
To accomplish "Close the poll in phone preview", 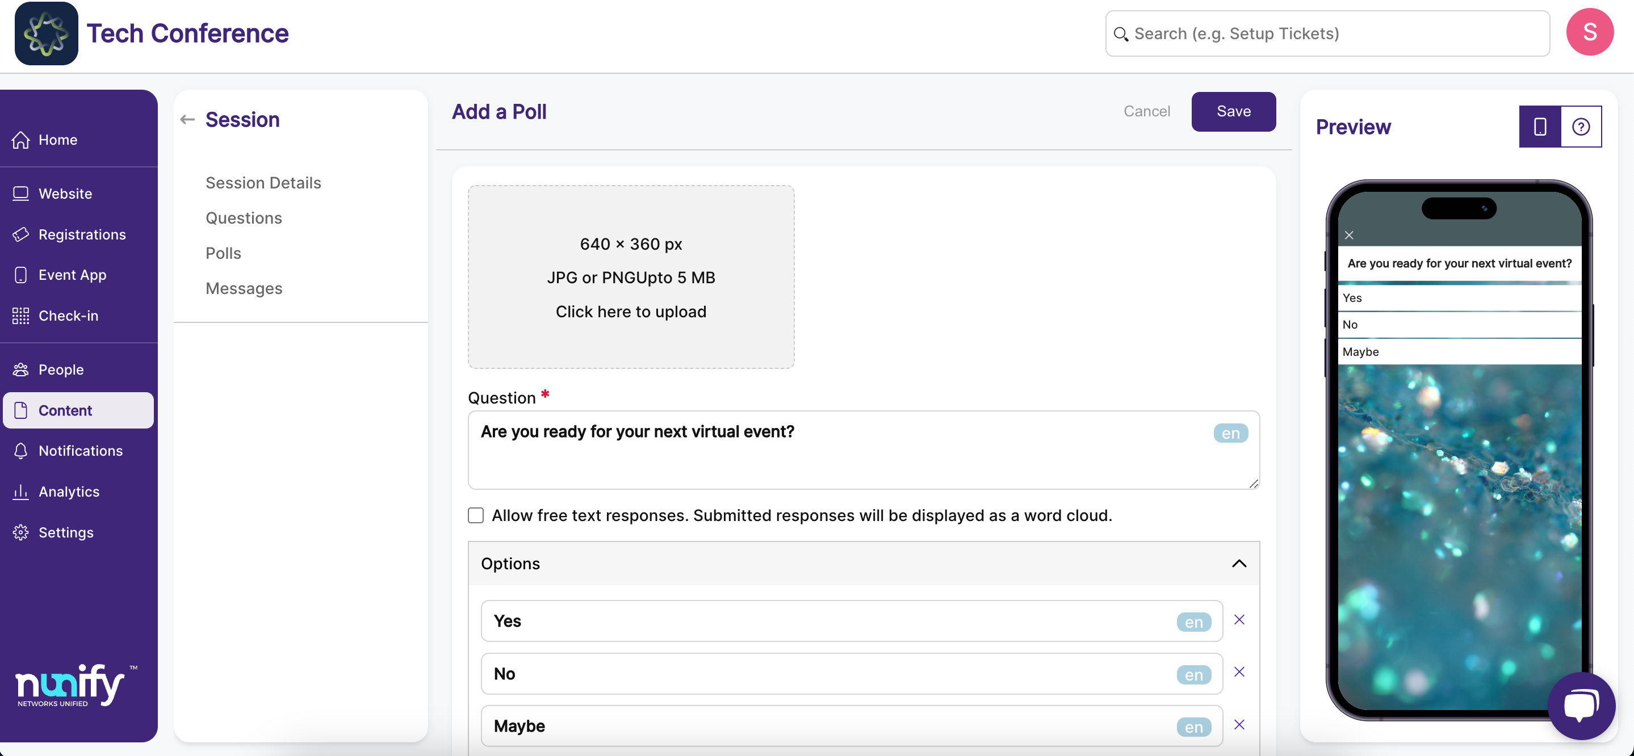I will pos(1349,236).
